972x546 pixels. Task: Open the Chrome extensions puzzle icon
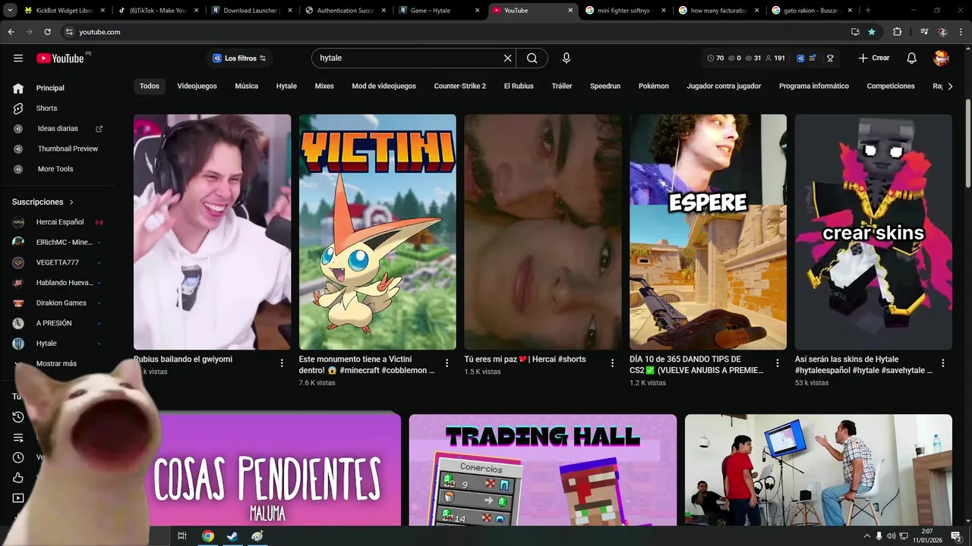pos(898,32)
